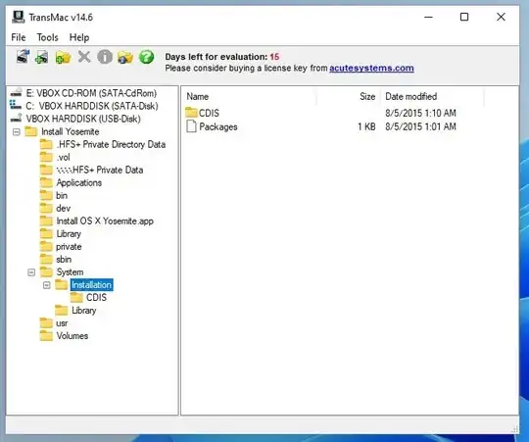
Task: Click the sbin folder icon in tree
Action: 46,259
